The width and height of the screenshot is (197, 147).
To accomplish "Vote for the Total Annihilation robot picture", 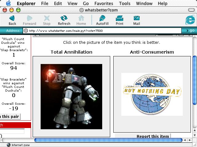I will [x=71, y=96].
